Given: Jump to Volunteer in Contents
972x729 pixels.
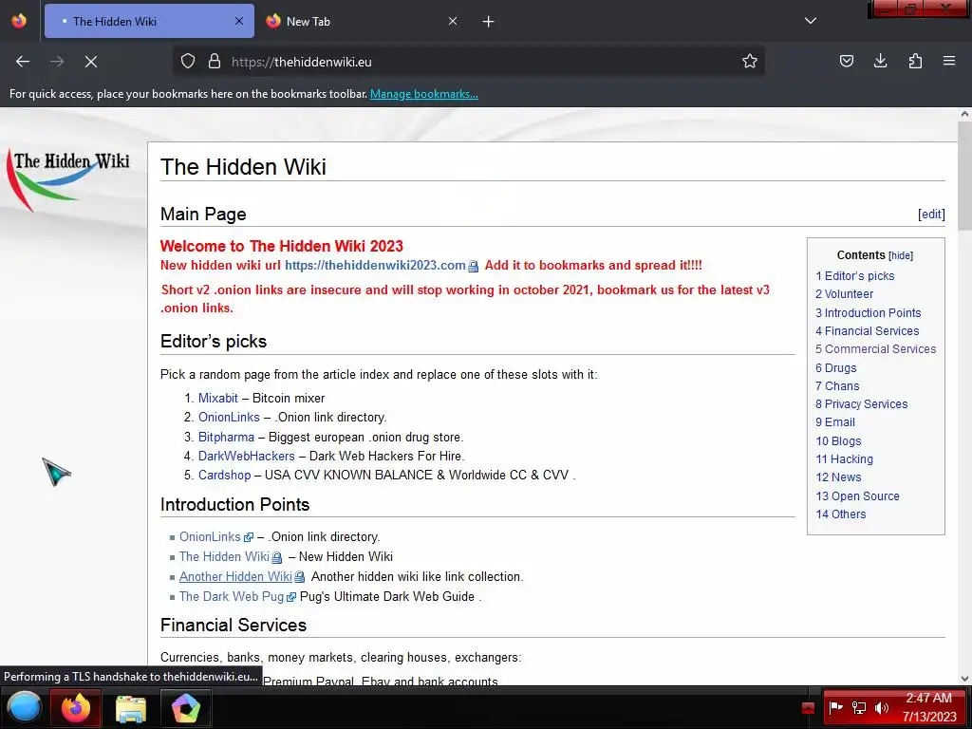Looking at the screenshot, I should tap(844, 294).
